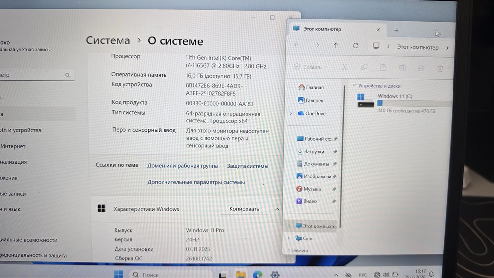Click the Delete trash icon in Explorer

pos(440,68)
